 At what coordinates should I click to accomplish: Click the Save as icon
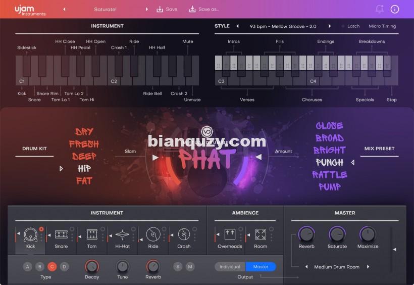pyautogui.click(x=192, y=9)
